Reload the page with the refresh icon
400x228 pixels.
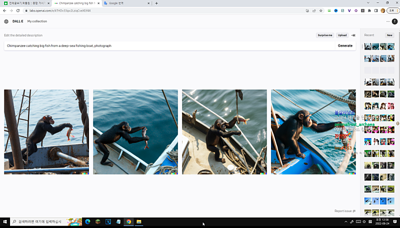[18, 10]
